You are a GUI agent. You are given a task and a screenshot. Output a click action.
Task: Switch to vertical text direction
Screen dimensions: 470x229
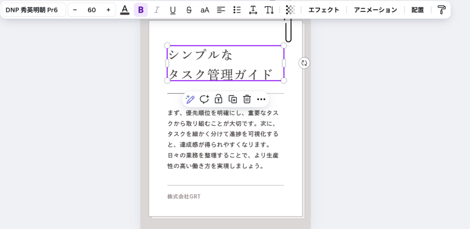pos(269,10)
